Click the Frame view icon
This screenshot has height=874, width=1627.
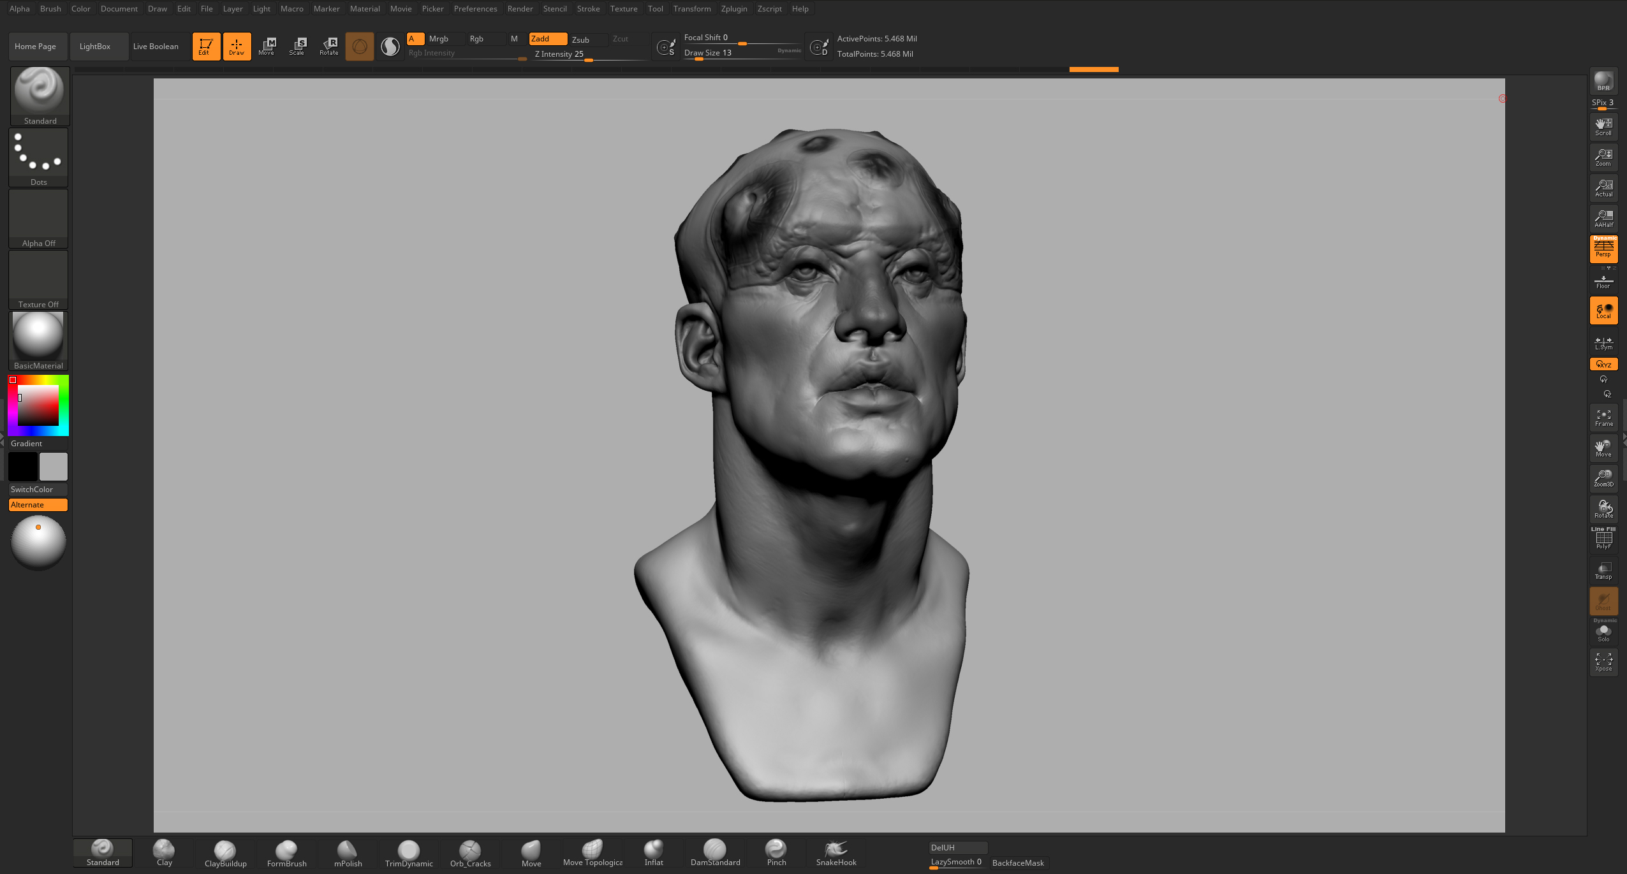(1603, 418)
